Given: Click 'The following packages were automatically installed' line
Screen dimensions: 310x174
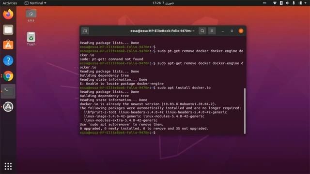Looking at the screenshot, I should point(160,108).
